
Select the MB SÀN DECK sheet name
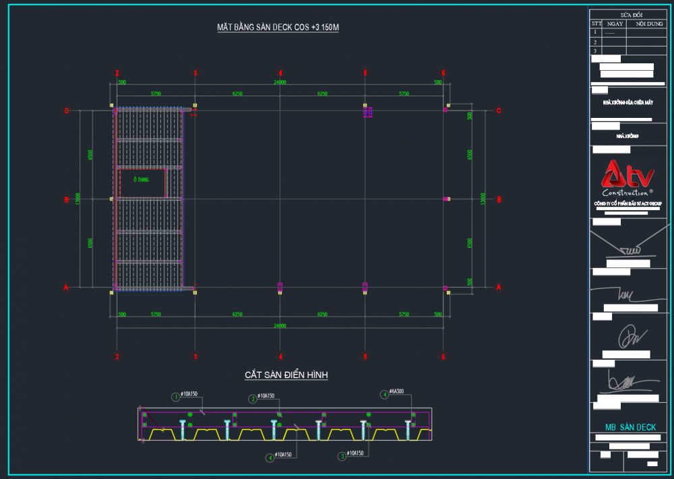click(x=630, y=427)
